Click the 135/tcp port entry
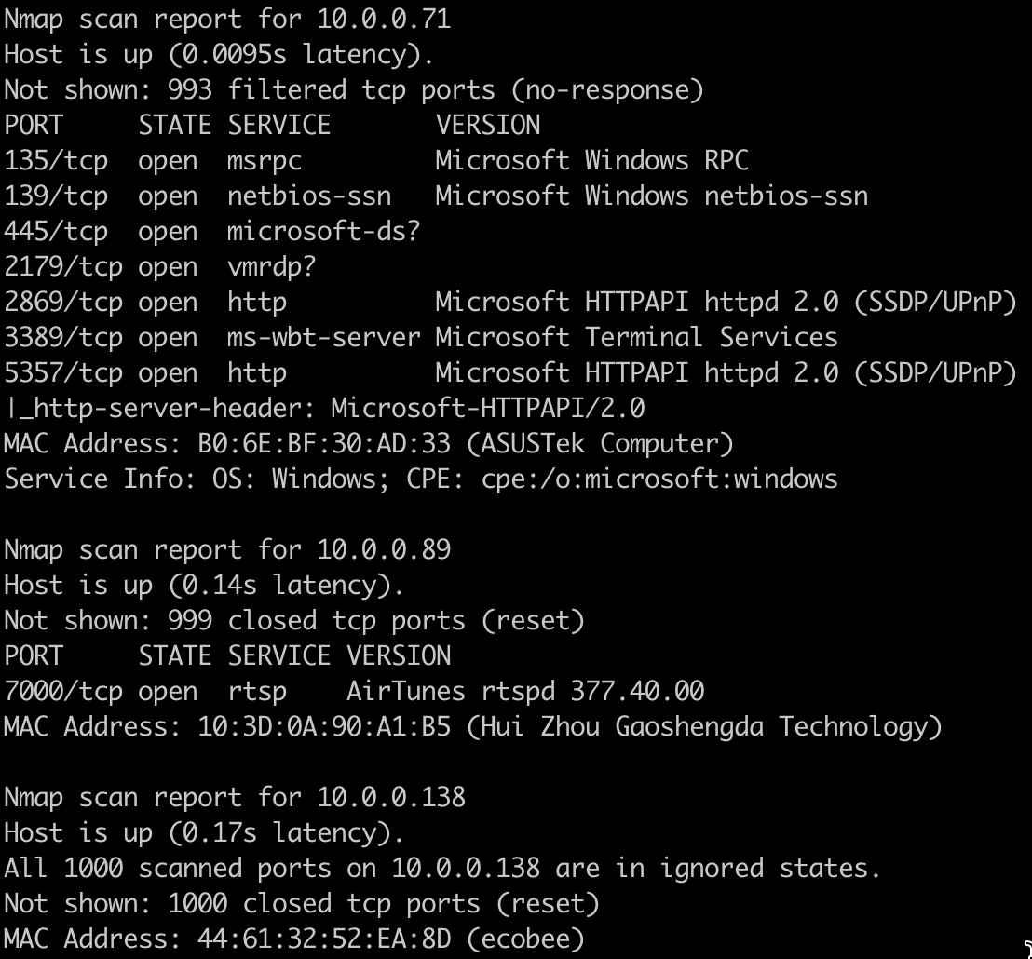The width and height of the screenshot is (1032, 959). (56, 161)
